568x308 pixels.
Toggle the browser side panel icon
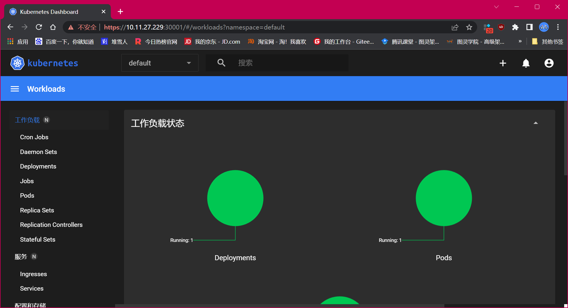tap(530, 27)
